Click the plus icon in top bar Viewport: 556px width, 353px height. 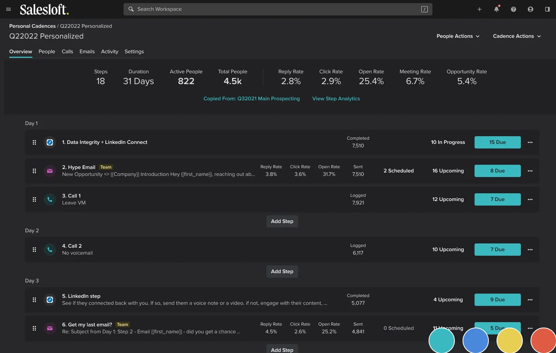tap(480, 9)
